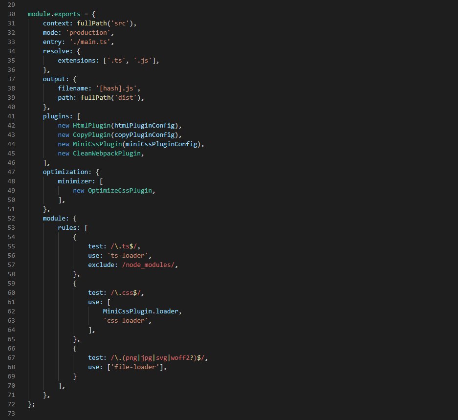Viewport: 458px width, 420px height.
Task: Click the png|jpg|svg|woff2 regex
Action: (x=158, y=358)
